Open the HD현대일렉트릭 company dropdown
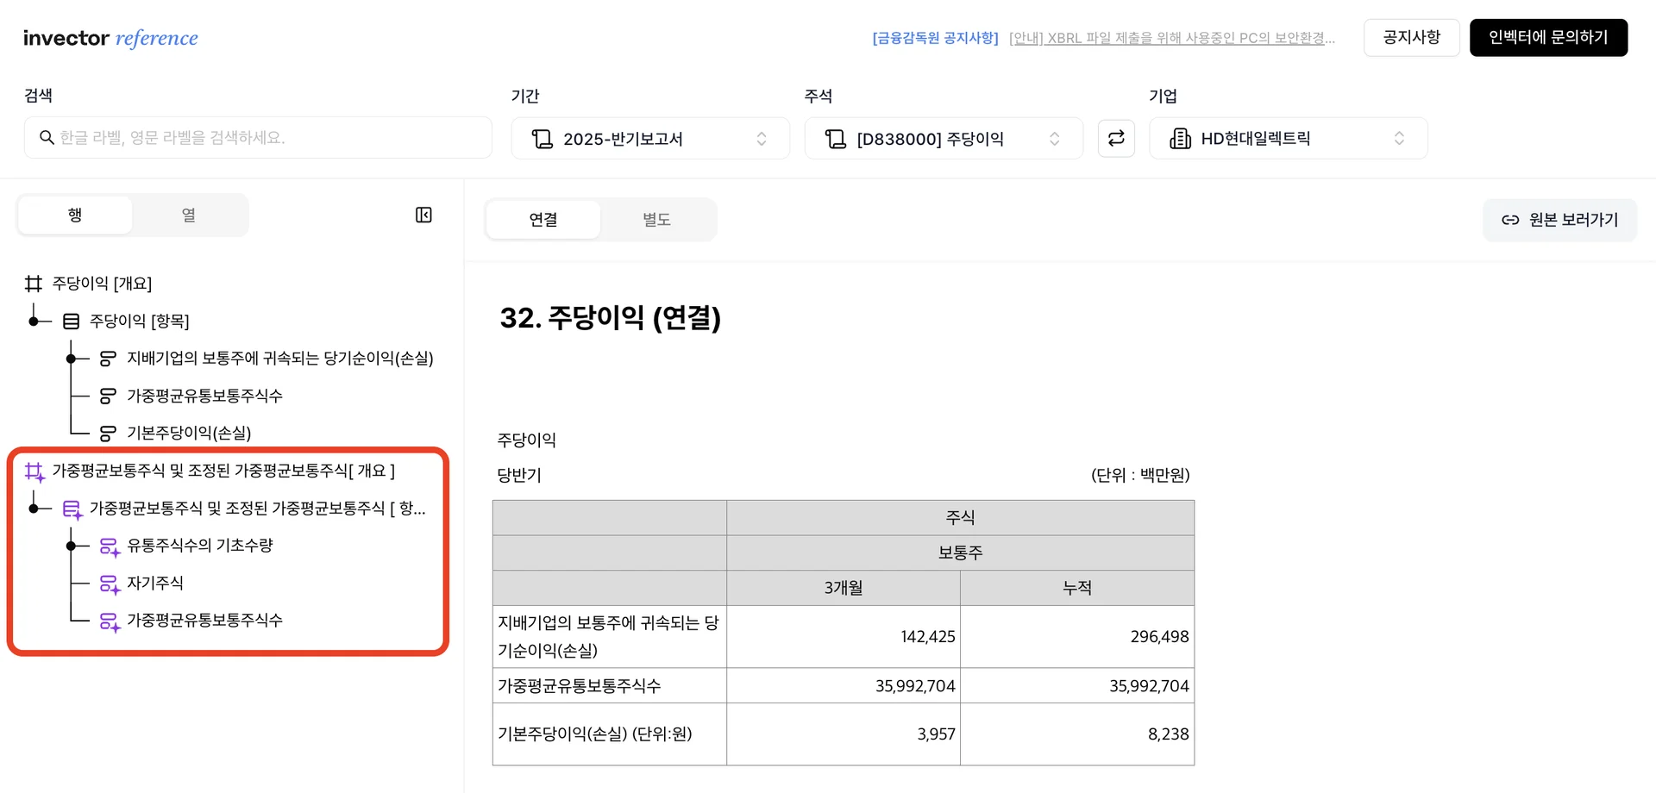The height and width of the screenshot is (793, 1656). pyautogui.click(x=1288, y=139)
